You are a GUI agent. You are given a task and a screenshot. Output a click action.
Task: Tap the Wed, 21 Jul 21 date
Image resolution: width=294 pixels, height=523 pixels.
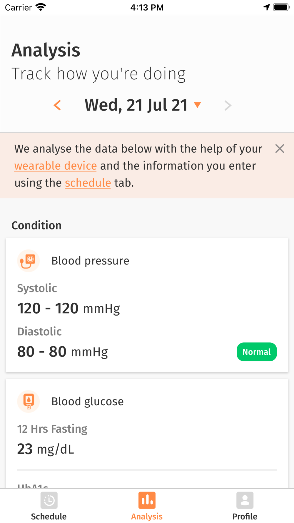tap(136, 105)
